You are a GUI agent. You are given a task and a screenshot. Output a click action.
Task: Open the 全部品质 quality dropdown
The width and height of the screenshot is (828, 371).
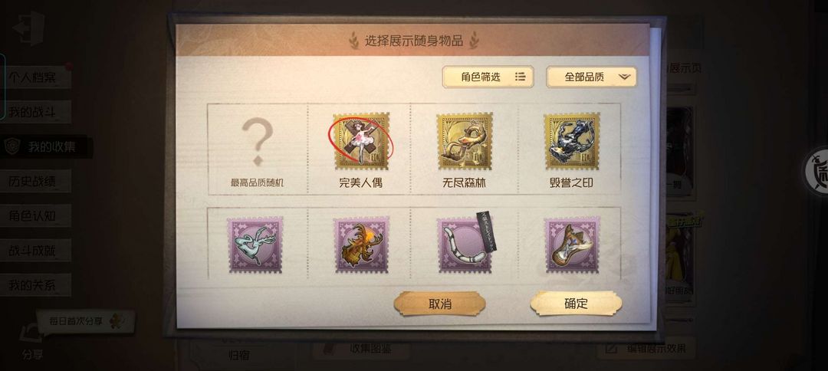(x=591, y=77)
